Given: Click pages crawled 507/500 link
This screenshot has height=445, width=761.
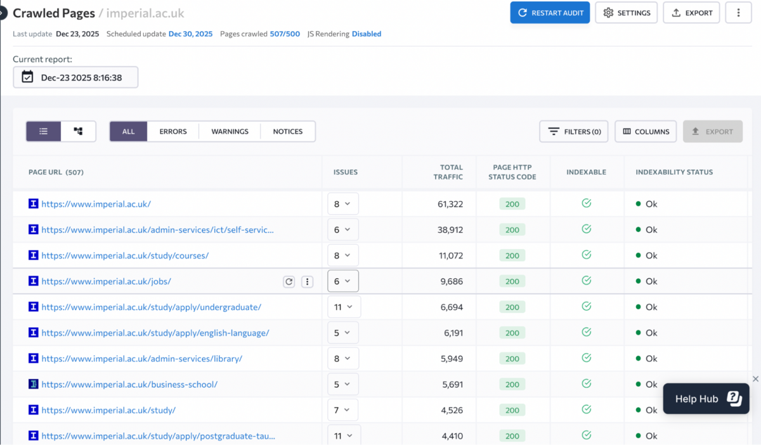Looking at the screenshot, I should (x=284, y=34).
